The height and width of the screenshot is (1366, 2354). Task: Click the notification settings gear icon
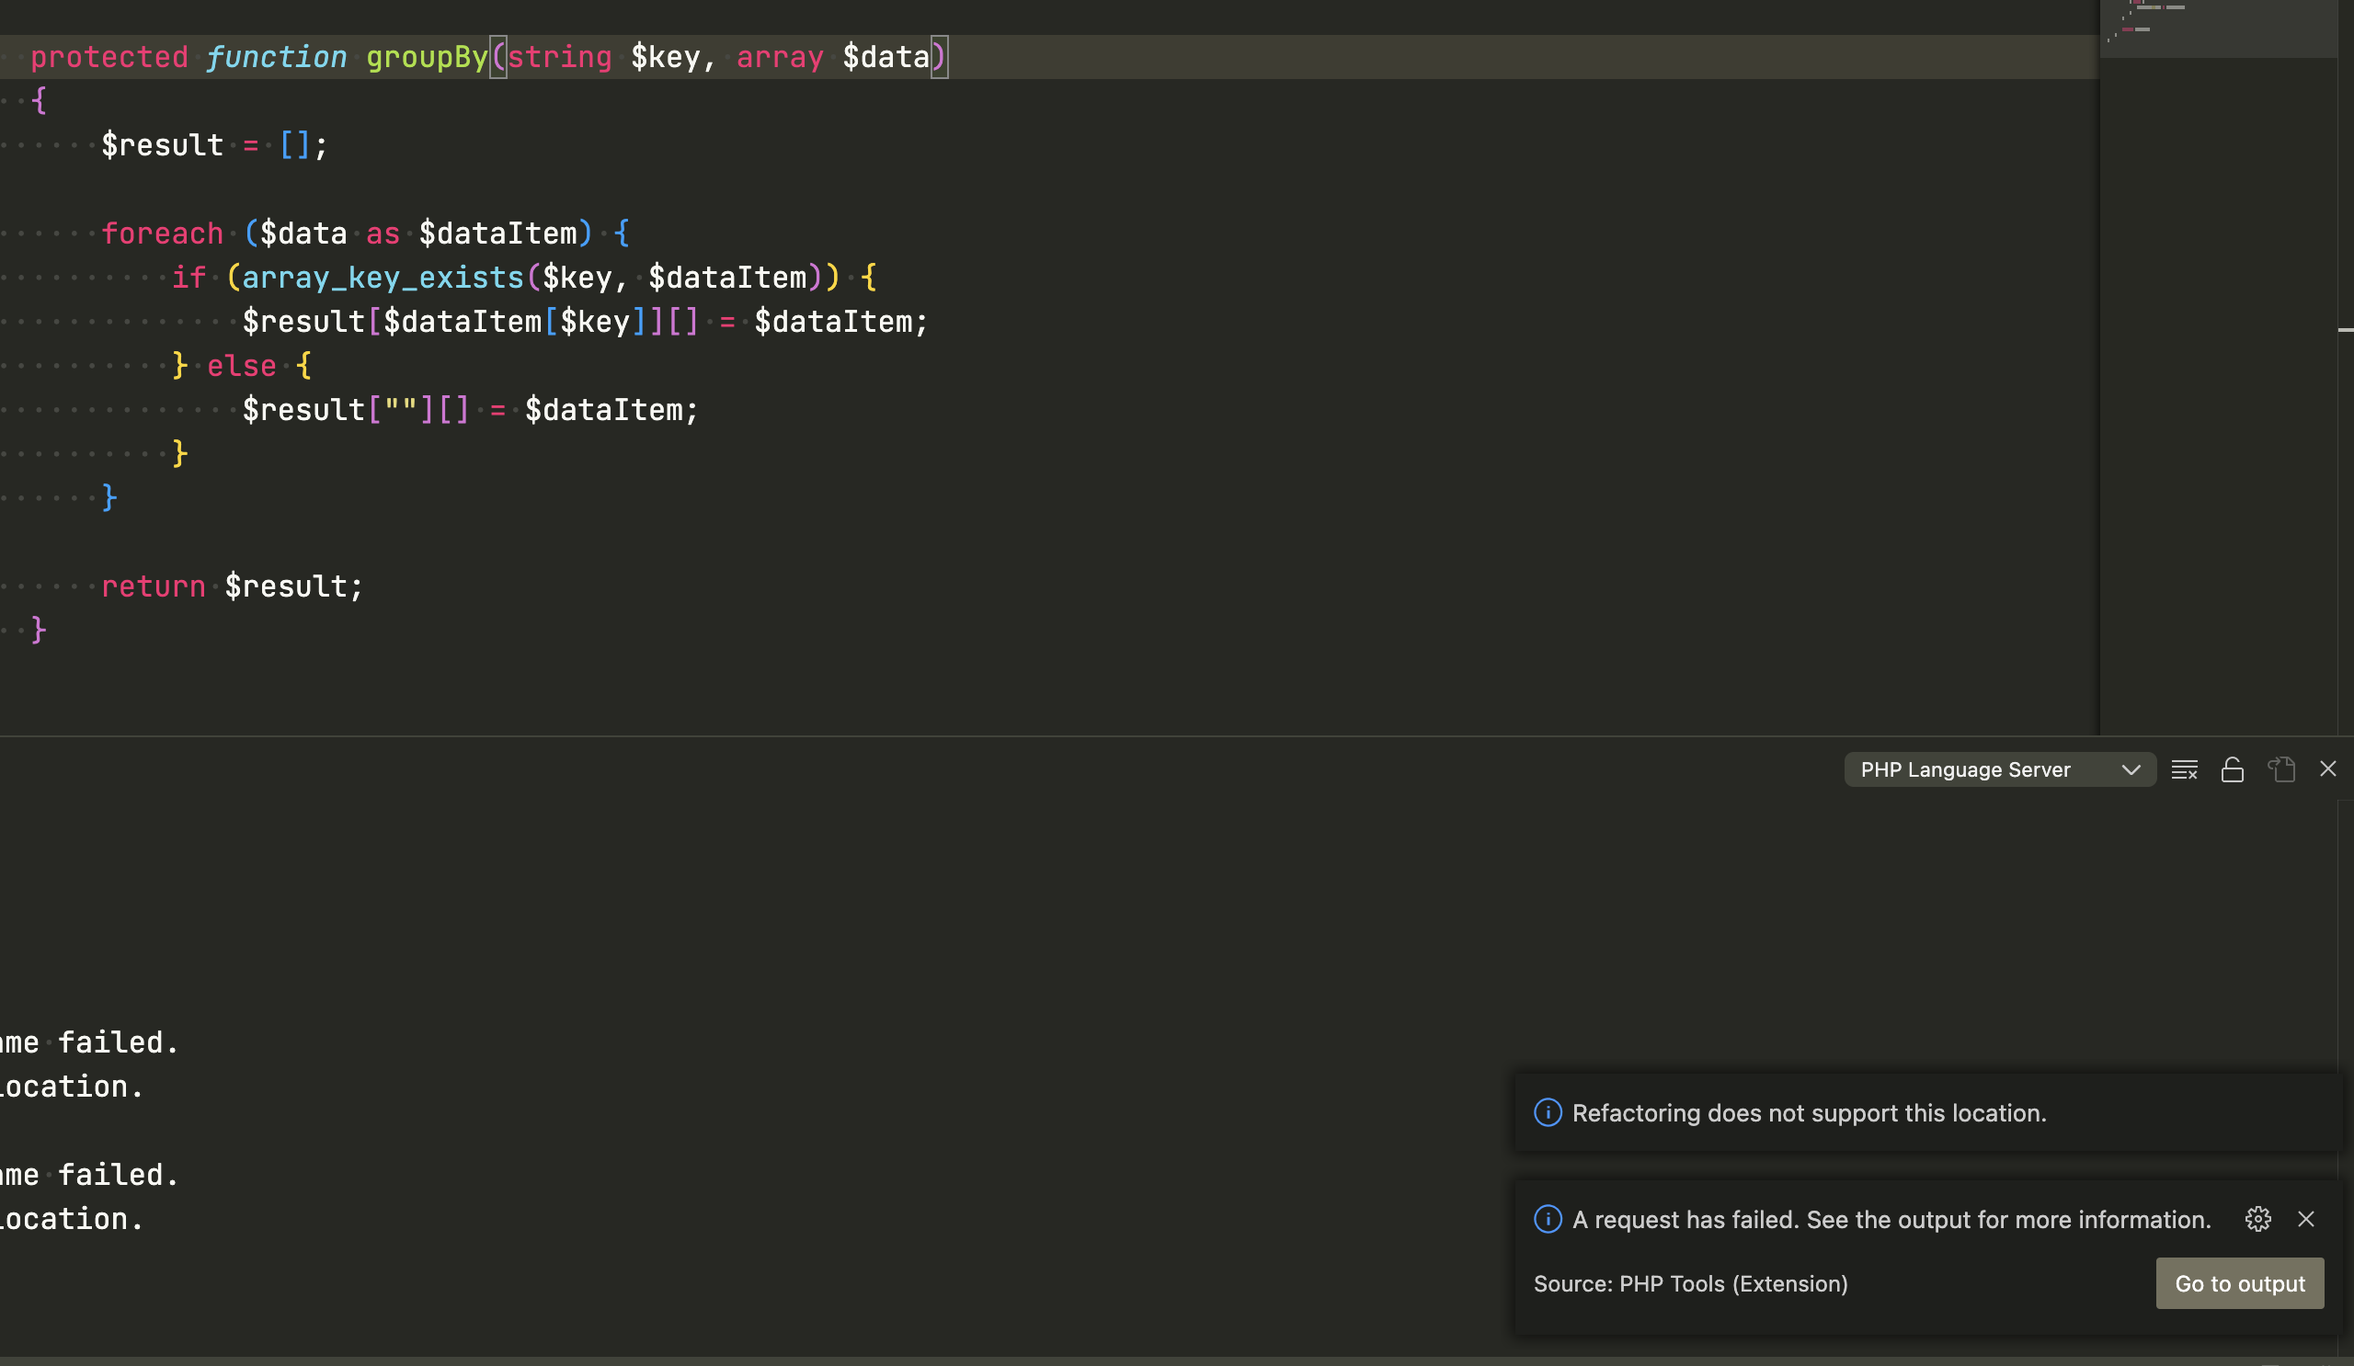point(2257,1220)
